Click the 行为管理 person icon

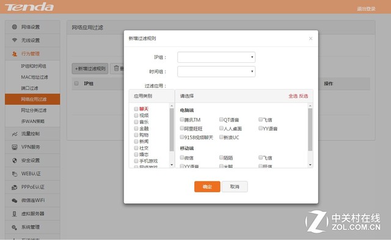pos(15,54)
